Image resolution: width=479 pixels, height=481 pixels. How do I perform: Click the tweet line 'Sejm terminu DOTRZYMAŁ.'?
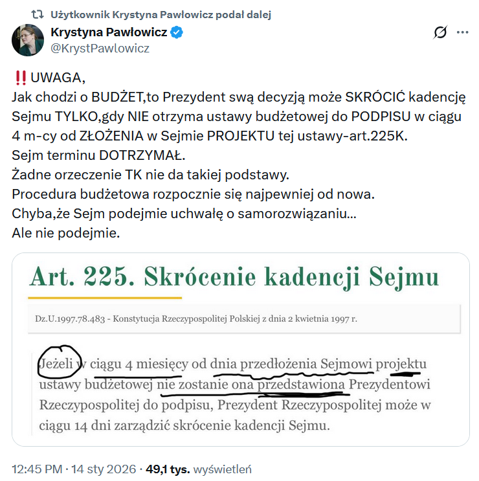98,155
